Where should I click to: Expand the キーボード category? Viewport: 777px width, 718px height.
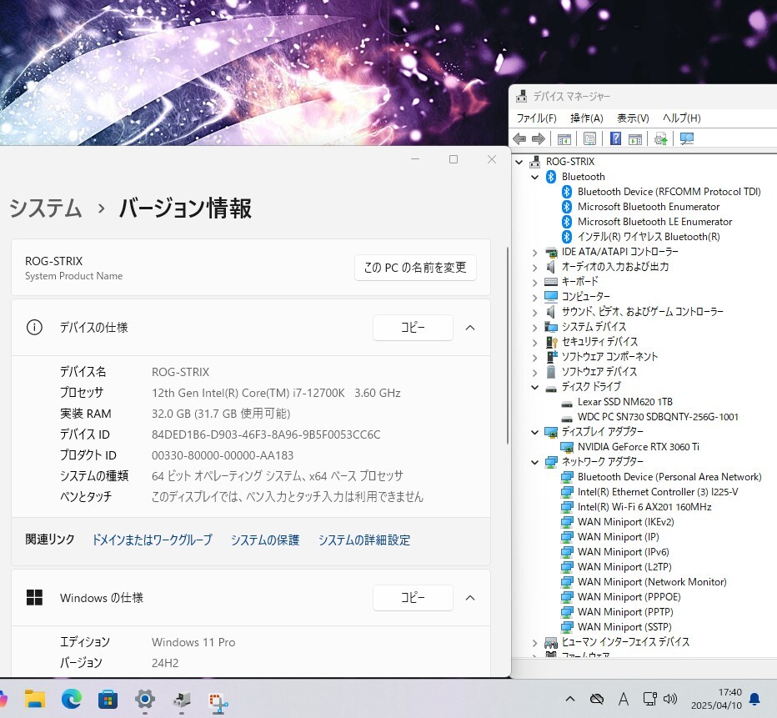pyautogui.click(x=534, y=283)
